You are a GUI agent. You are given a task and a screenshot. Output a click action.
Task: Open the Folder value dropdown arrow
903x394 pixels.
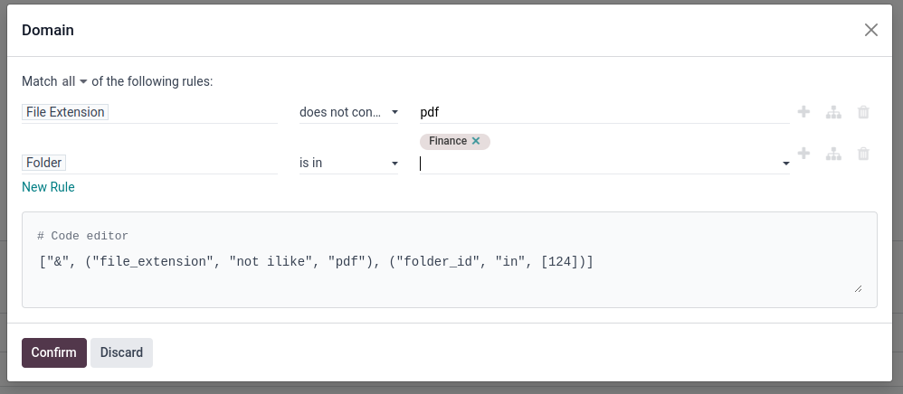(784, 164)
